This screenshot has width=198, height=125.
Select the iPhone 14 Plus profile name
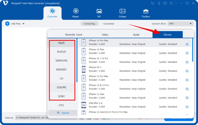pyautogui.click(x=96, y=49)
